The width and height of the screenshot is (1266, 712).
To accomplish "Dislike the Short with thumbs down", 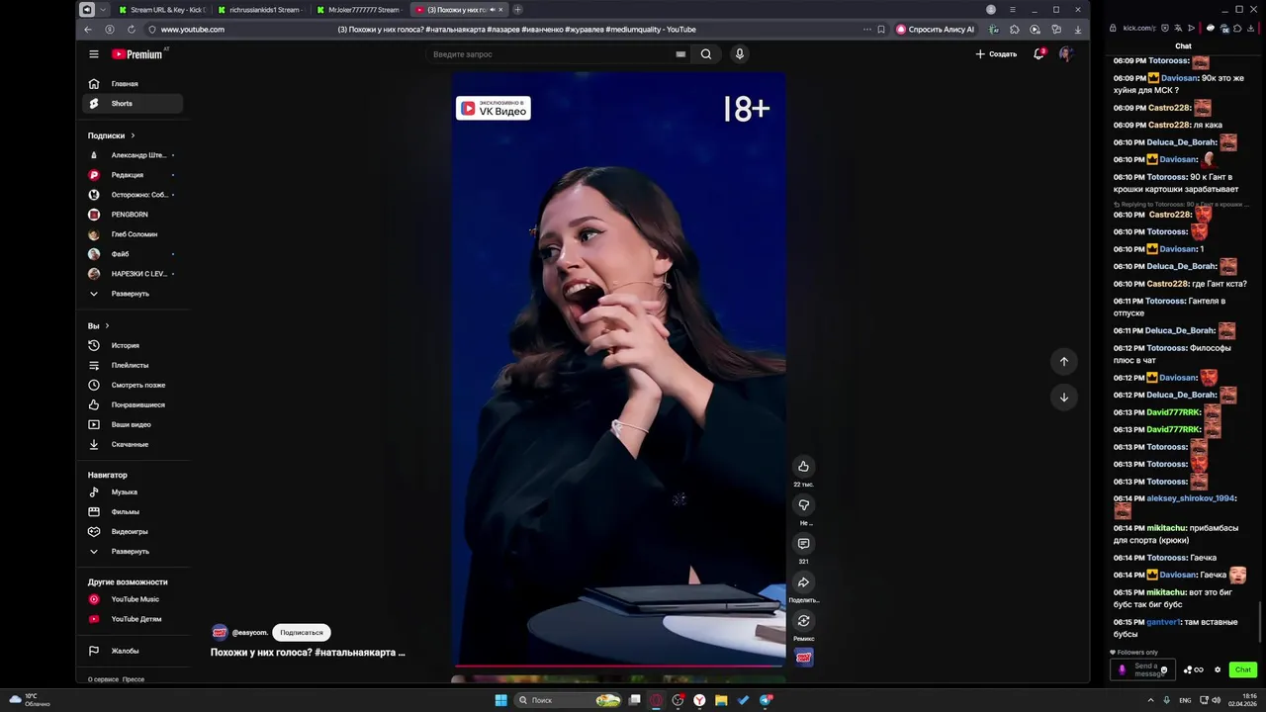I will (803, 505).
